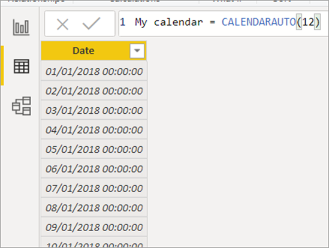Select the 09/01/2018 date cell
Image resolution: width=329 pixels, height=248 pixels.
click(x=94, y=227)
